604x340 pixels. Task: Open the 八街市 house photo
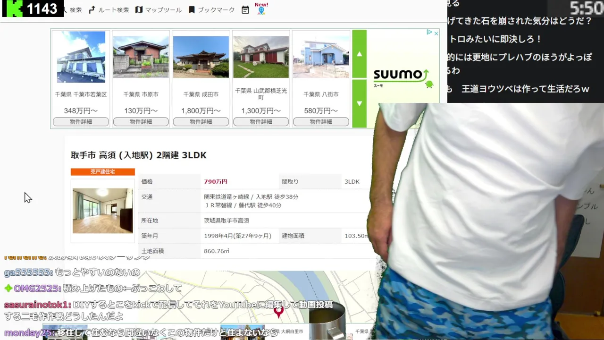coord(321,57)
